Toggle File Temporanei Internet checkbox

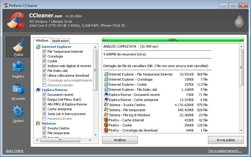click(x=44, y=52)
